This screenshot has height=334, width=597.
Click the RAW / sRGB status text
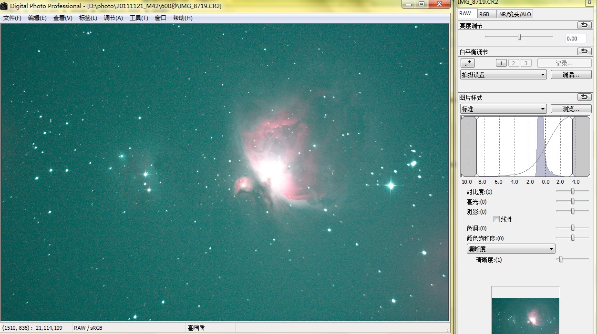(x=88, y=328)
